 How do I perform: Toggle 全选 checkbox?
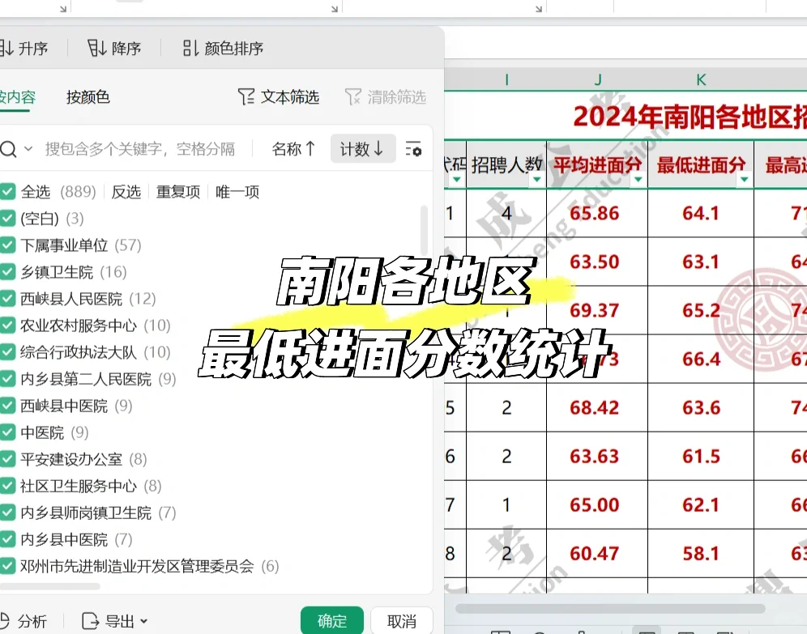(8, 192)
